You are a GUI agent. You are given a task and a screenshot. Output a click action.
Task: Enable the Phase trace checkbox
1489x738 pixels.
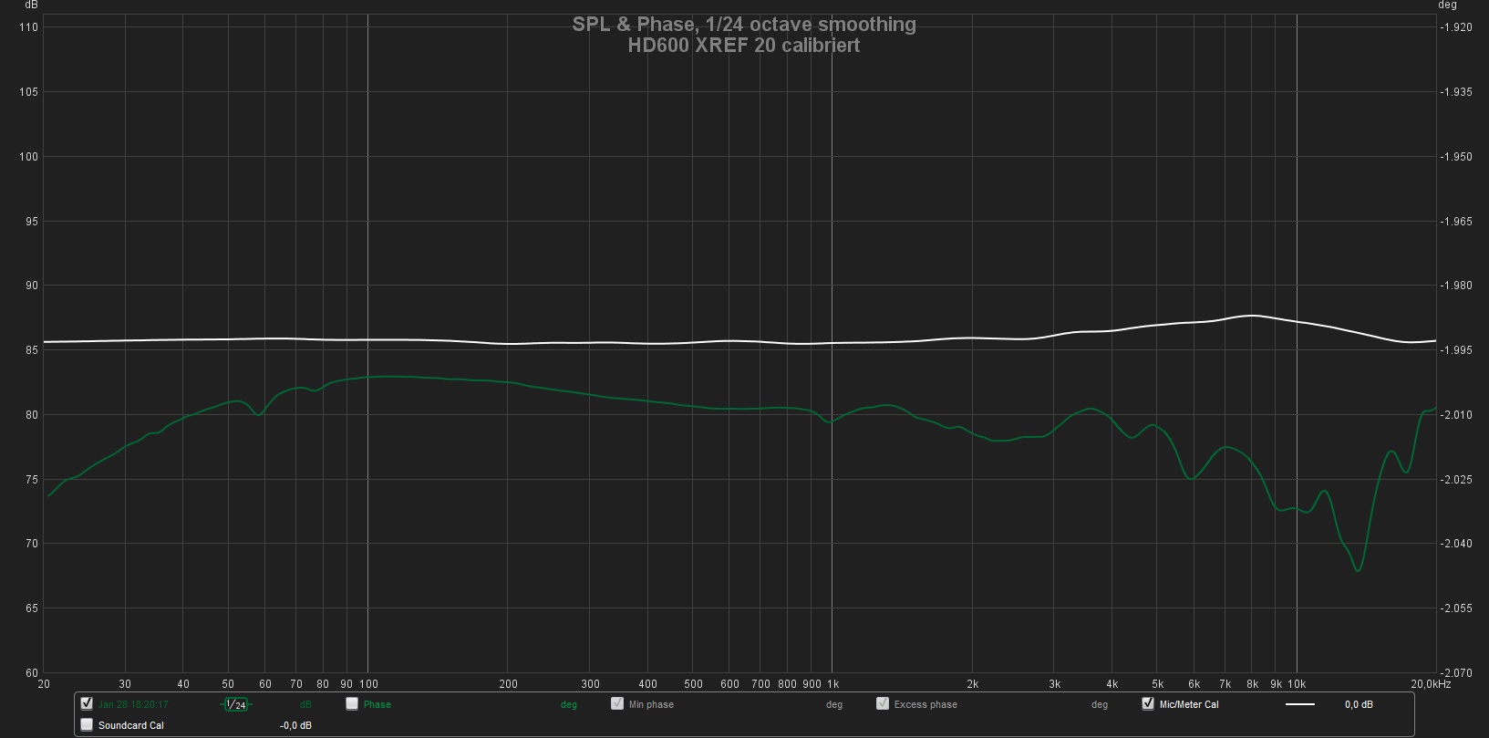point(352,703)
